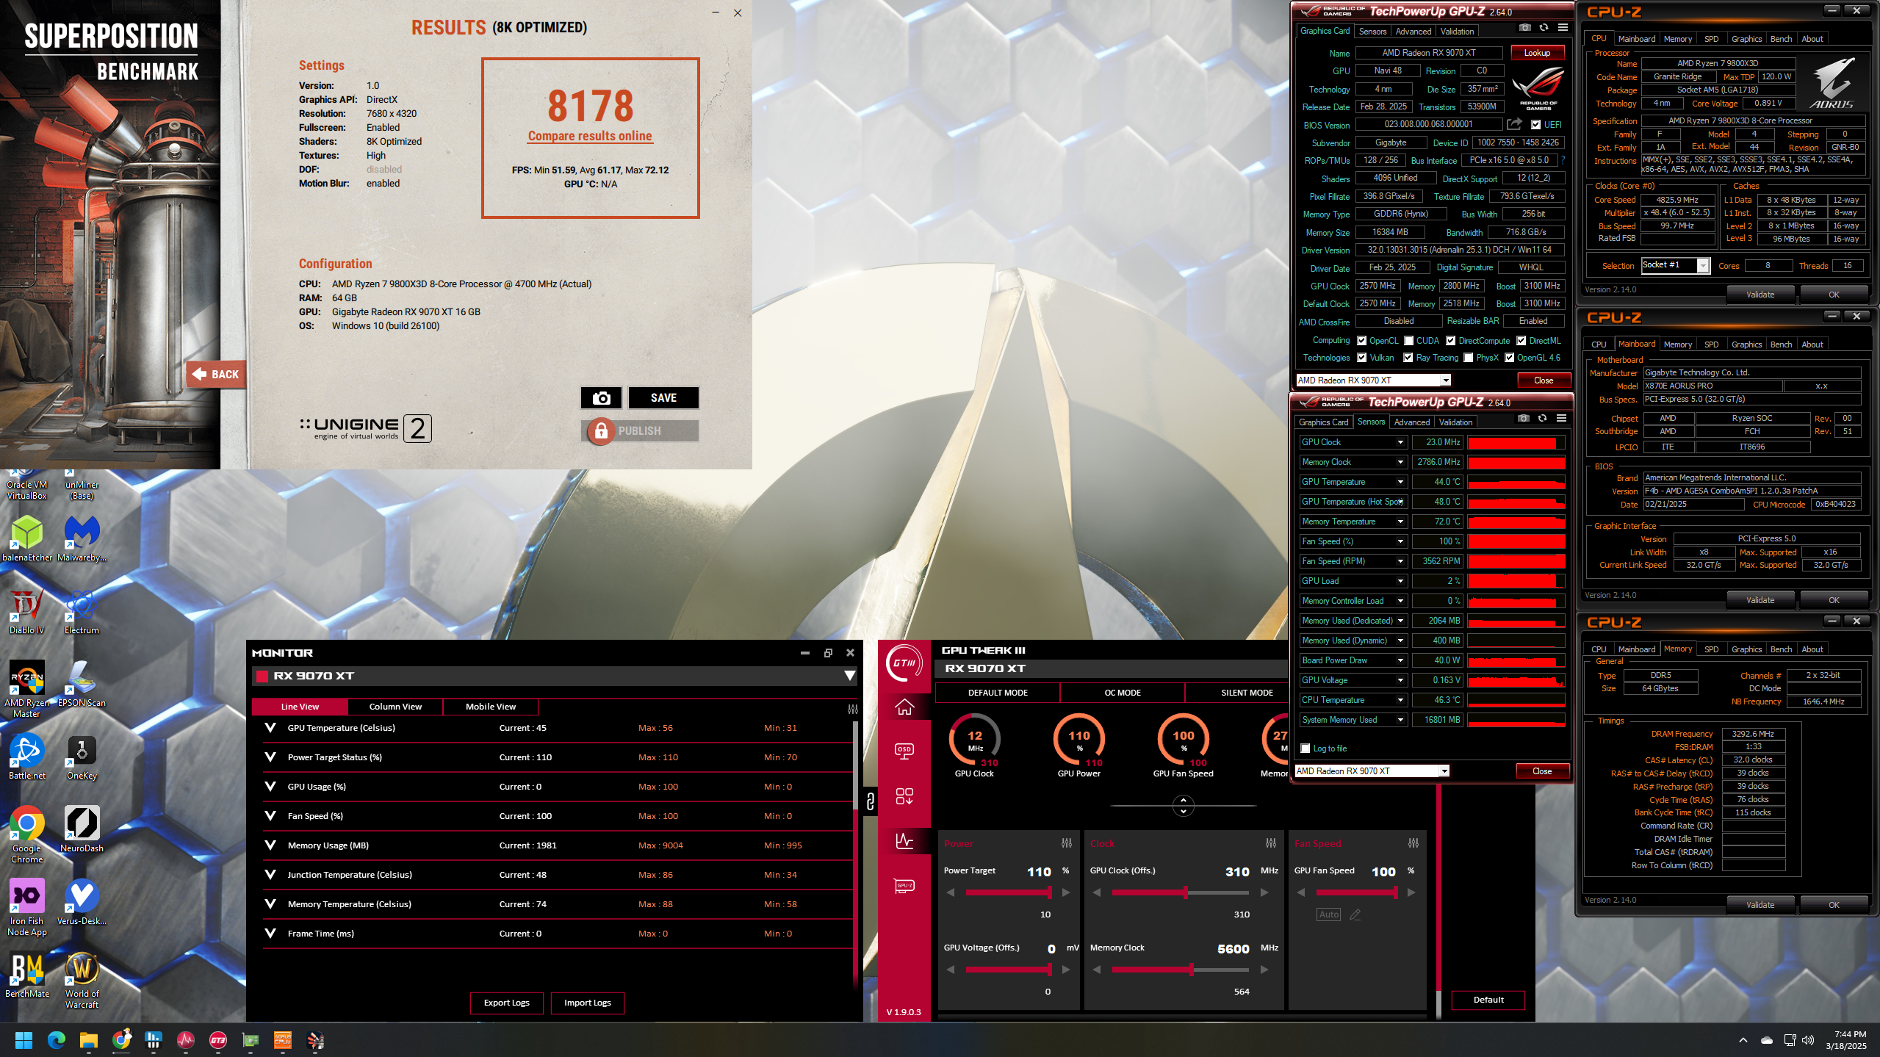This screenshot has width=1880, height=1057.
Task: Open Microsoft Edge from taskbar
Action: 57,1040
